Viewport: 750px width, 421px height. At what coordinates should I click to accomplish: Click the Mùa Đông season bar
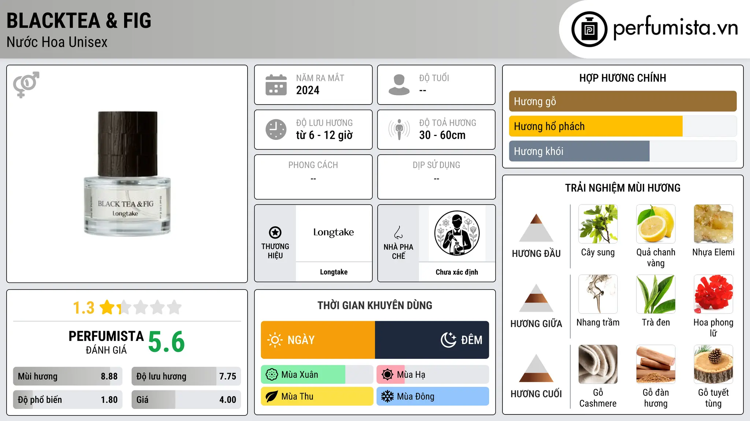coord(433,397)
